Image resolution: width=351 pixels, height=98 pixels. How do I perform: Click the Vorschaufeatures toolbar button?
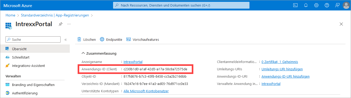pos(143,39)
